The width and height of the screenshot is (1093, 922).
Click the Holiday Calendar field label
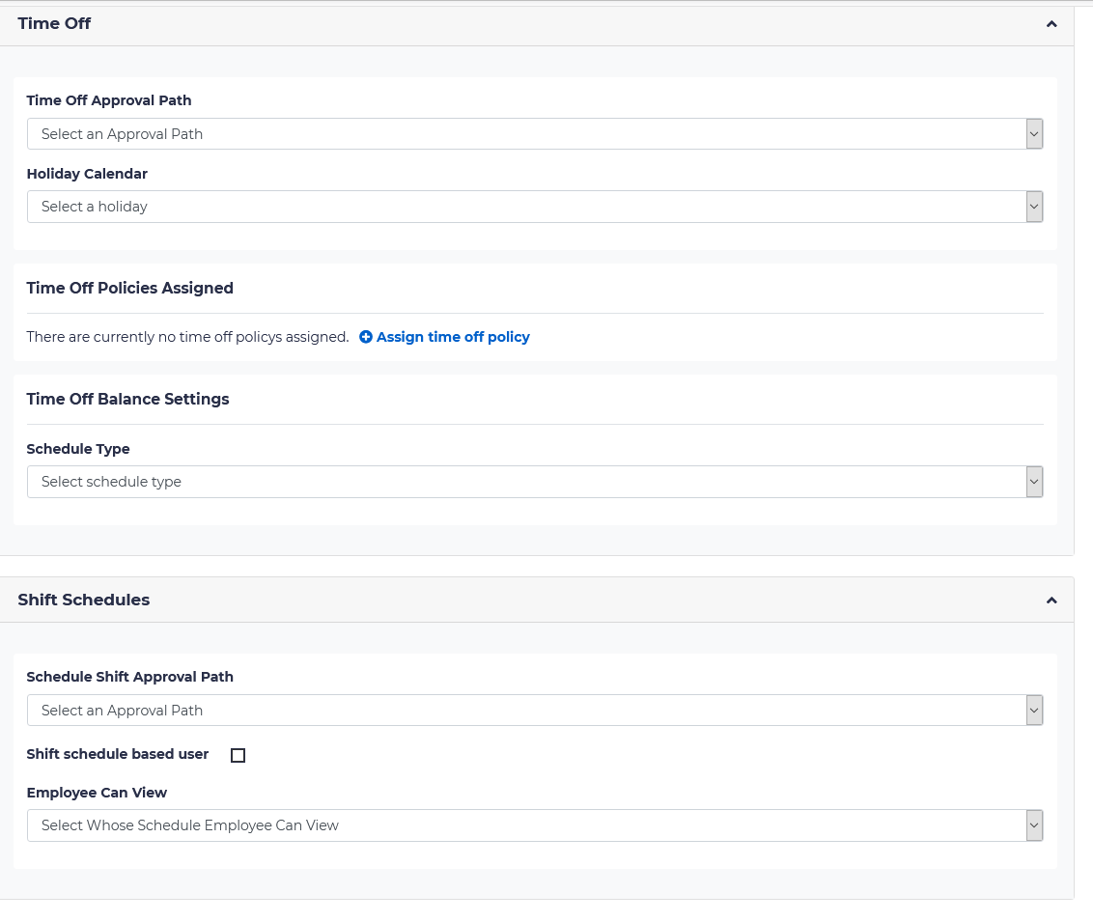(87, 174)
